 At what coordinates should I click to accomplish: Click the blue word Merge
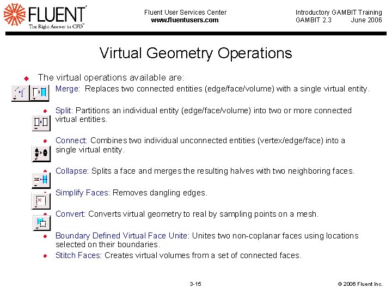67,89
